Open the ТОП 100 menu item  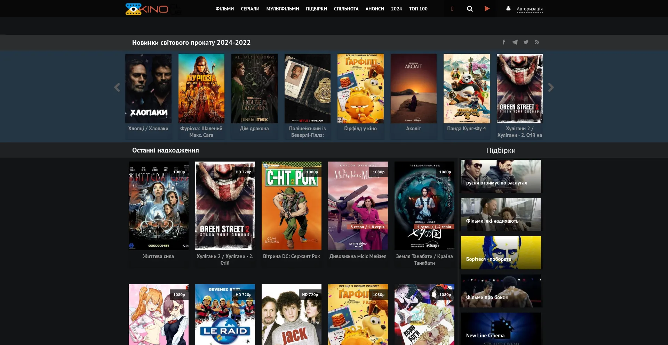[418, 9]
